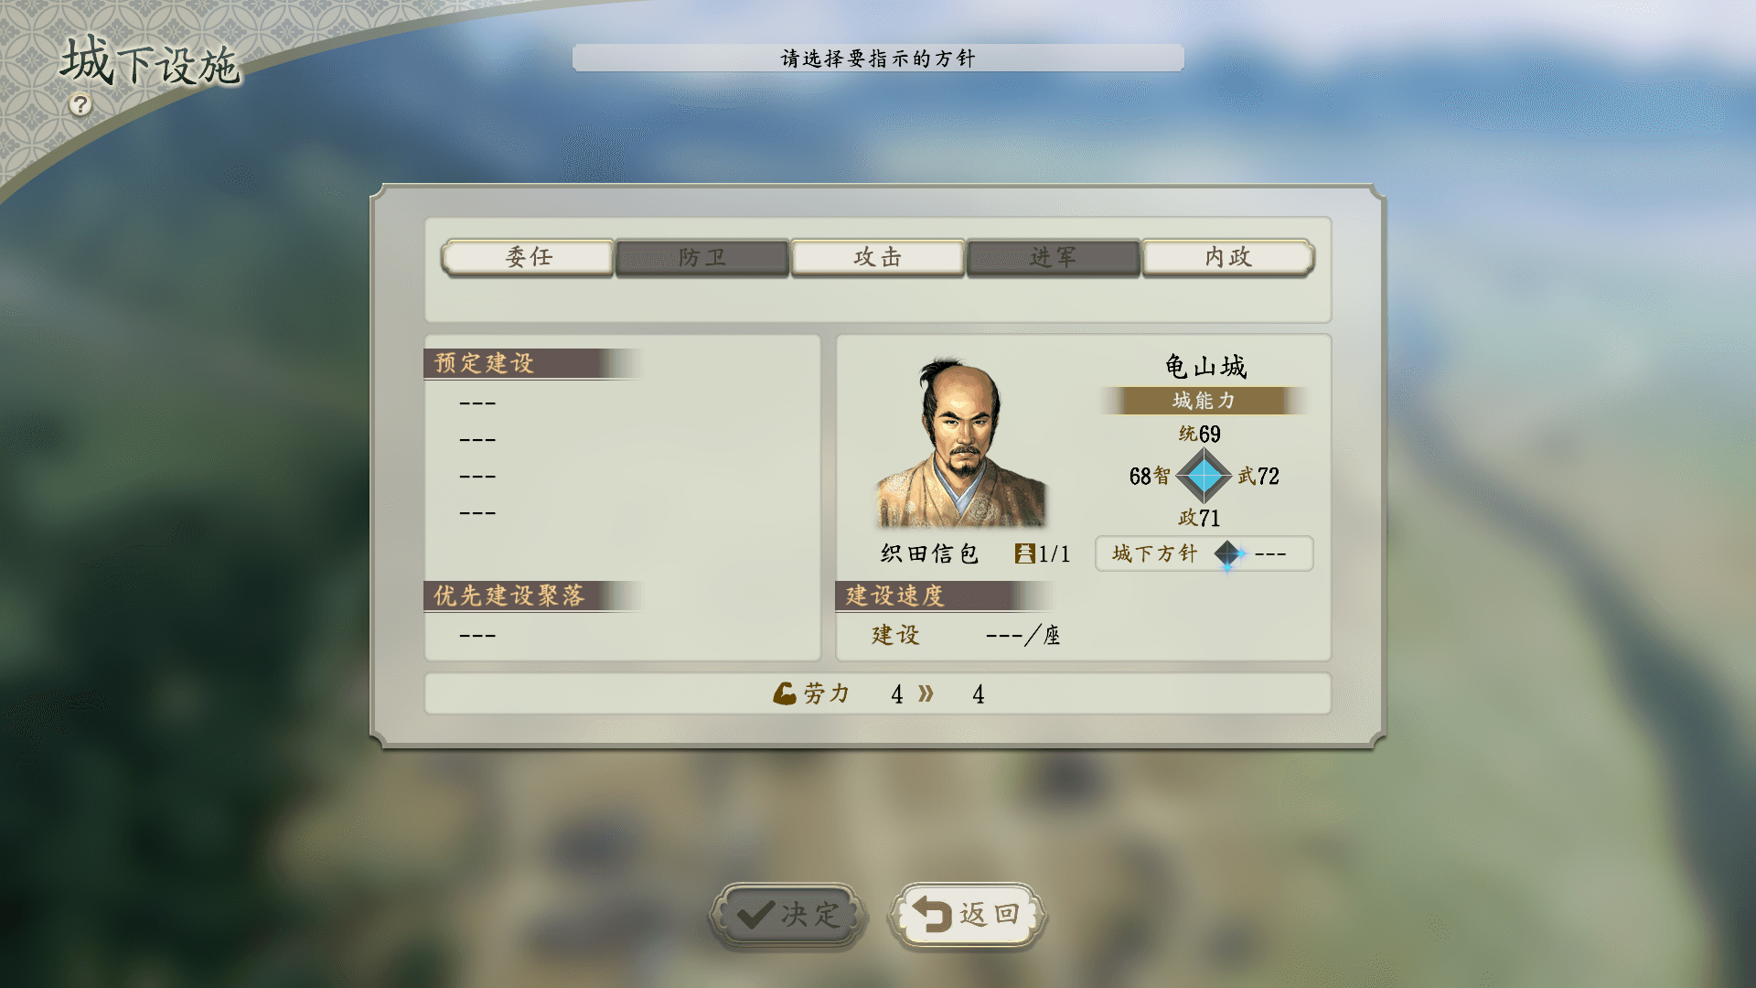Click the blue diamond castle ability chart
The image size is (1756, 988).
point(1204,476)
